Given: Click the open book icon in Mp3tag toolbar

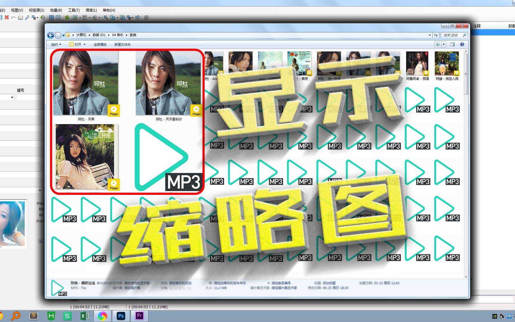Looking at the screenshot, I should pyautogui.click(x=20, y=18).
